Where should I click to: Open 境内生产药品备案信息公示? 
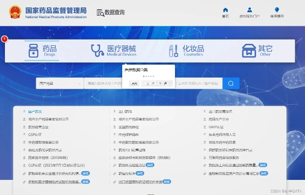(x=48, y=119)
